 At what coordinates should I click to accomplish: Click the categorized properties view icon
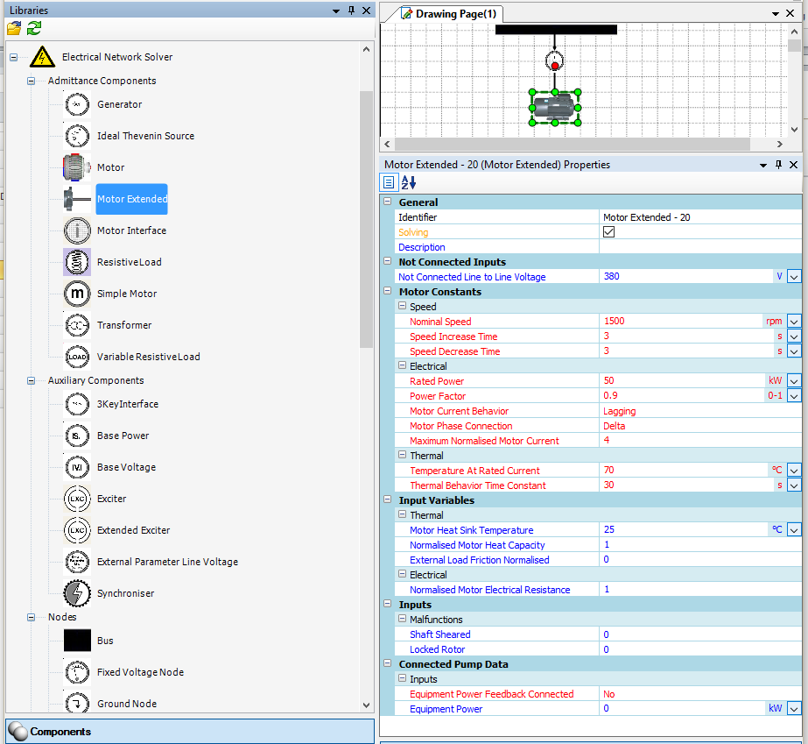point(390,182)
